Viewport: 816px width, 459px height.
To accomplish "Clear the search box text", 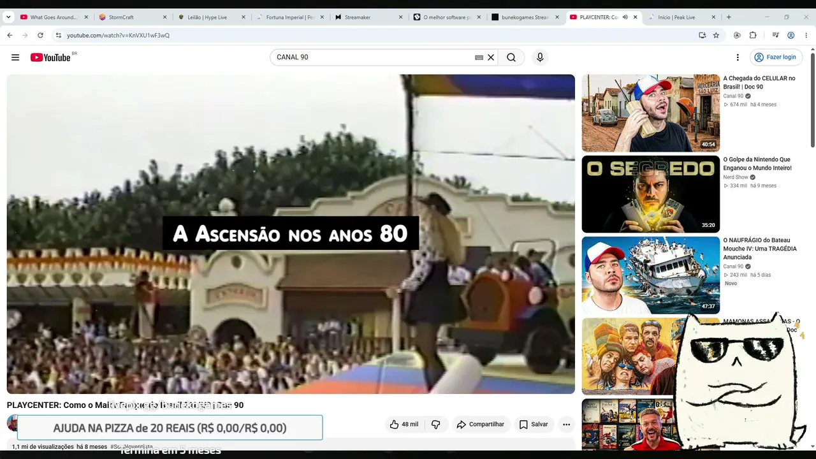I will pyautogui.click(x=491, y=57).
